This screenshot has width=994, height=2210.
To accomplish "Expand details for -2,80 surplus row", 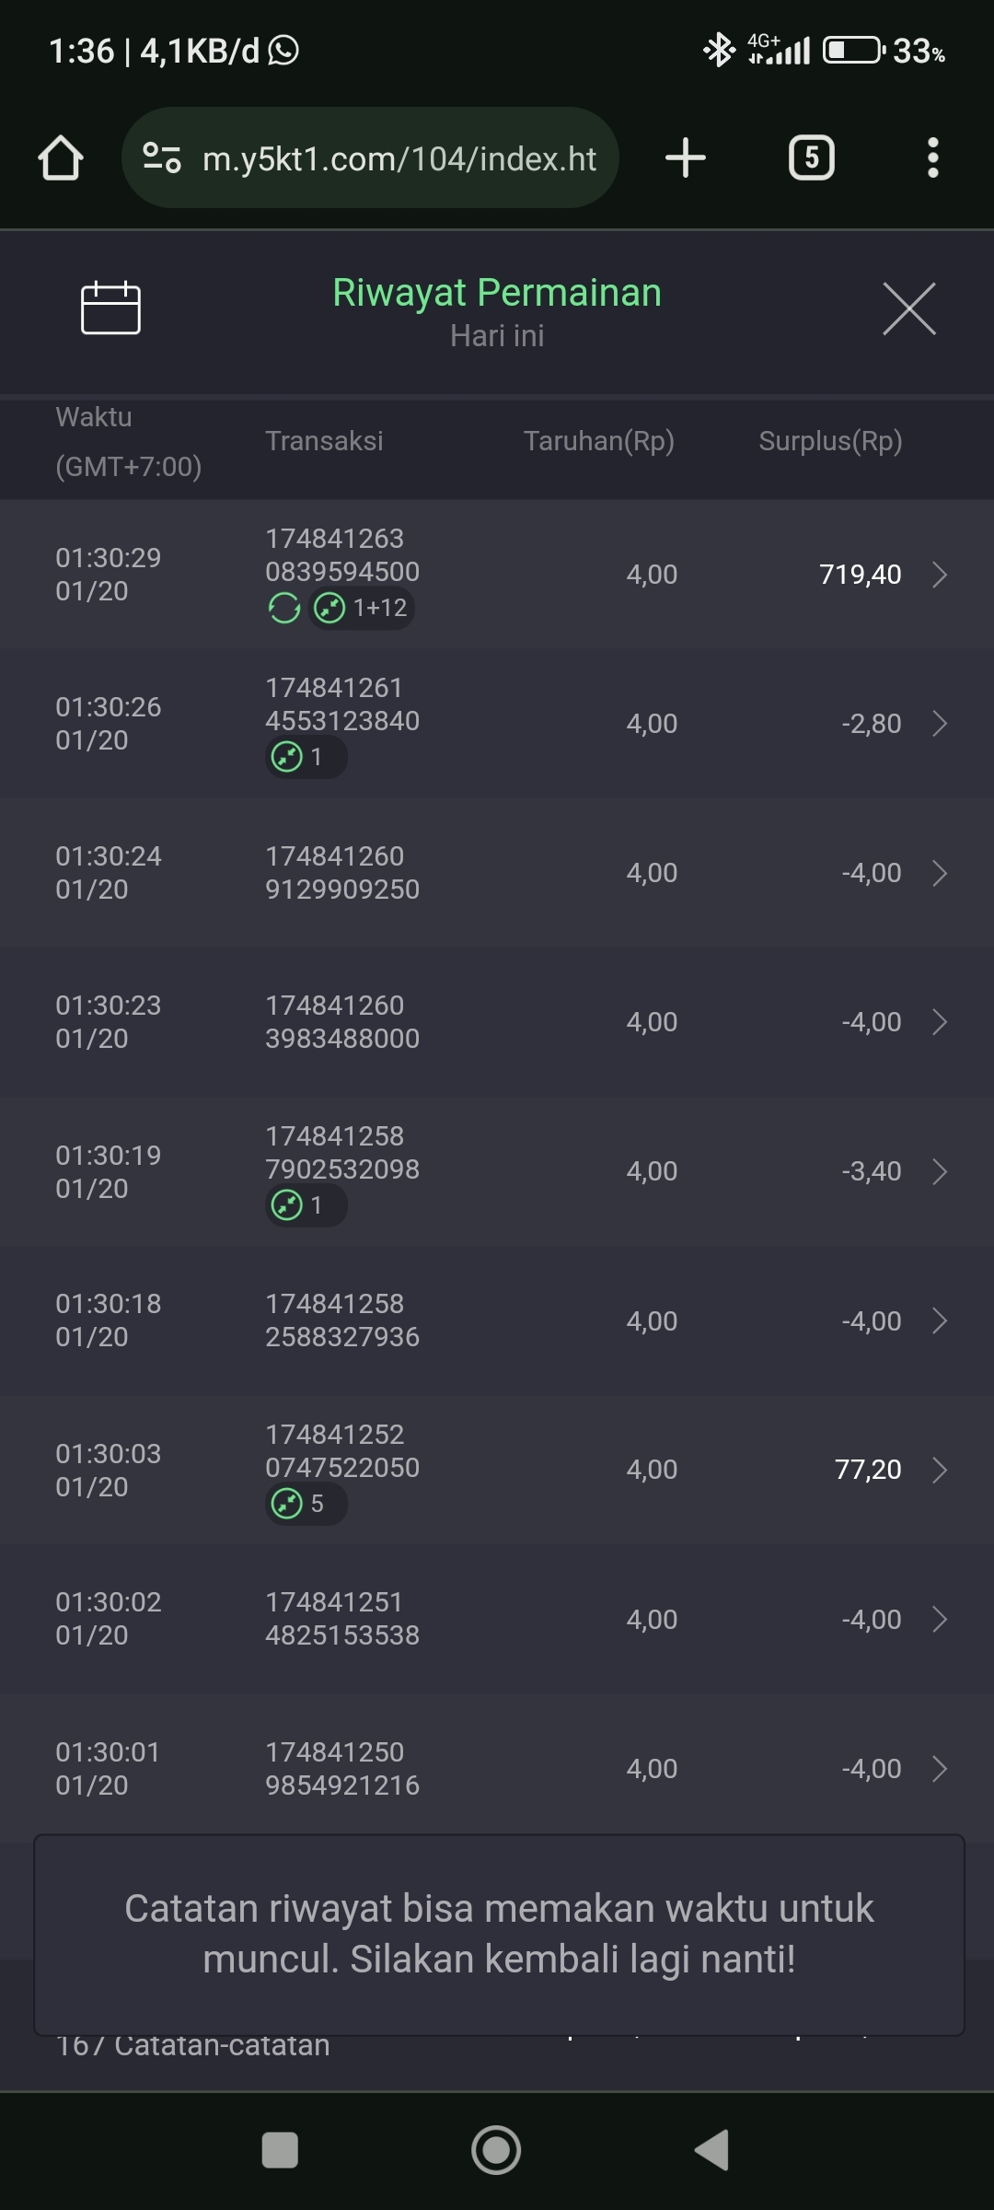I will [939, 724].
